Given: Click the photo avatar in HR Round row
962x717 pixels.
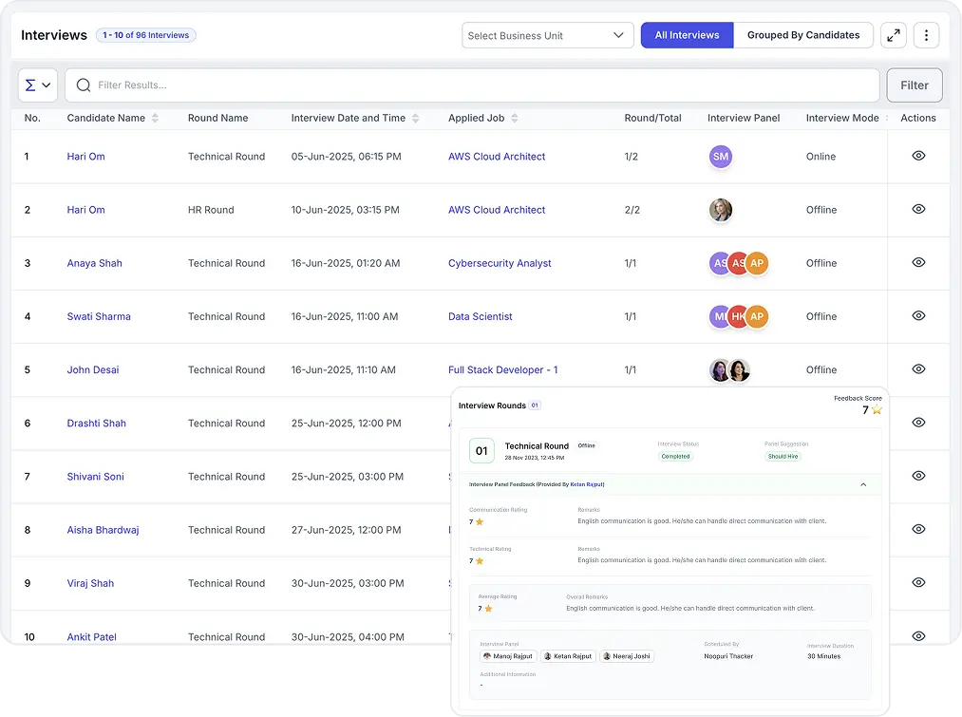Looking at the screenshot, I should tap(720, 210).
